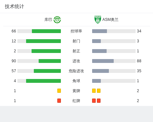Click ASM奥兰's second red card
The image size is (153, 122).
click(x=99, y=100)
